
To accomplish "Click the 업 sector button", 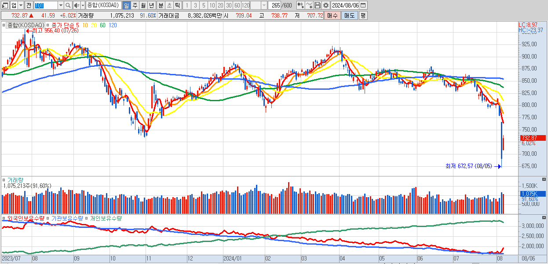I will click(x=14, y=5).
